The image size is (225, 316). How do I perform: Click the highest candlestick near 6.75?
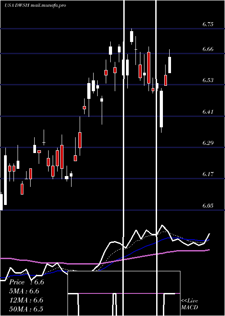[x=131, y=36]
